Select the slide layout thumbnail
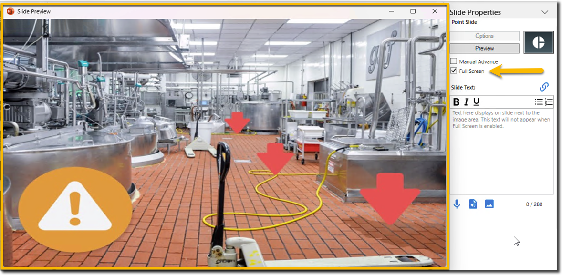The image size is (562, 275). pos(539,42)
